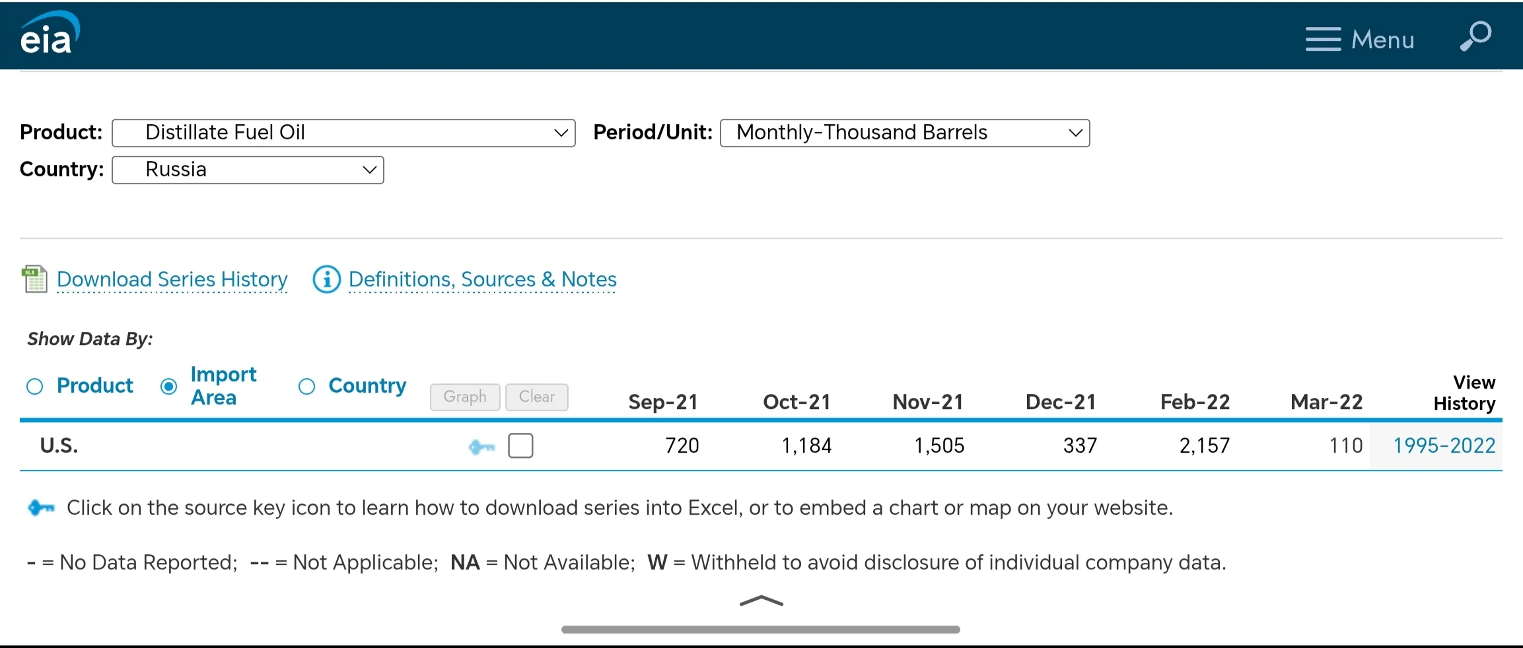Open the Menu text in header

(1382, 40)
